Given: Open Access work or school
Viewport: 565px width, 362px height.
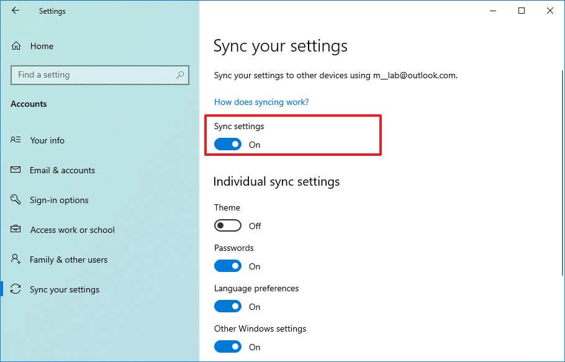Looking at the screenshot, I should [x=73, y=230].
